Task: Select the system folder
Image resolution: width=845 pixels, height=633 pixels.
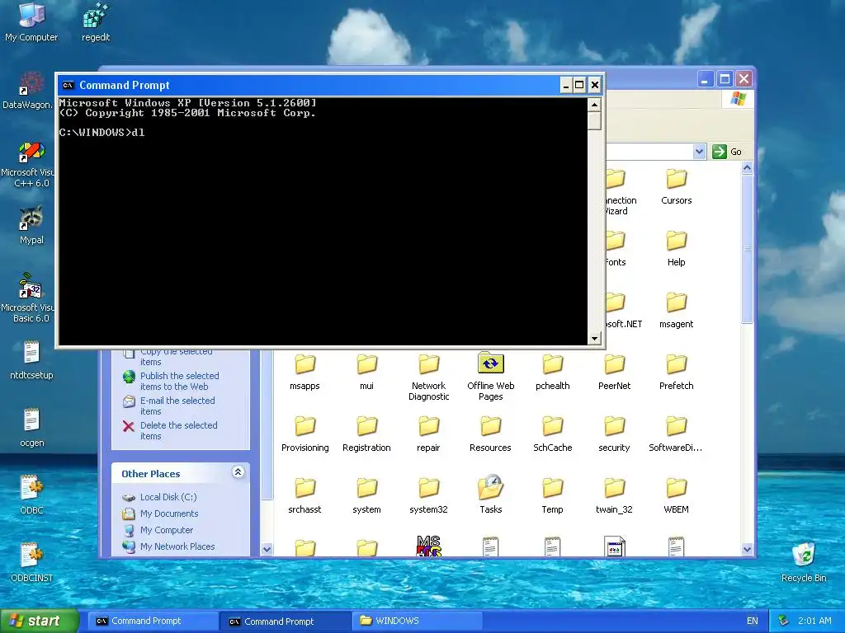Action: click(366, 495)
